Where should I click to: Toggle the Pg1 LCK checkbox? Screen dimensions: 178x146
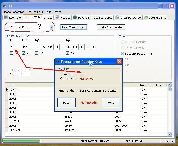click(x=11, y=53)
